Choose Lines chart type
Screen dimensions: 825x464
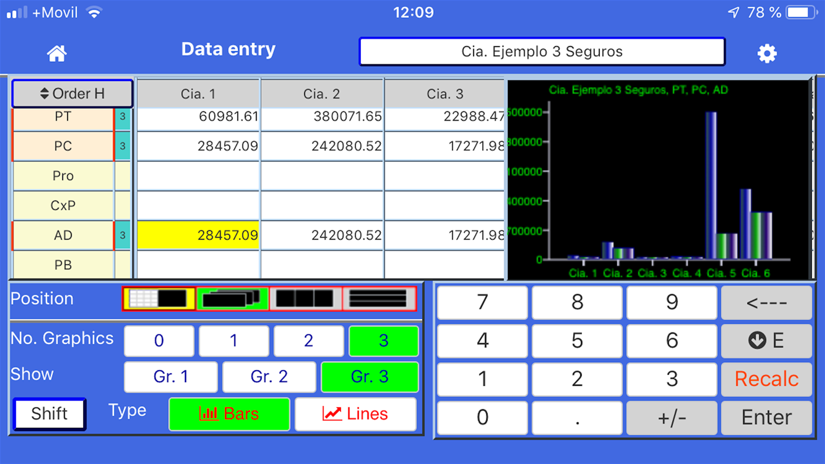coord(356,414)
